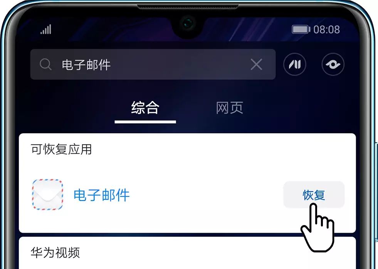Tap the 08:08 clock in status bar
378x269 pixels.
(x=327, y=30)
